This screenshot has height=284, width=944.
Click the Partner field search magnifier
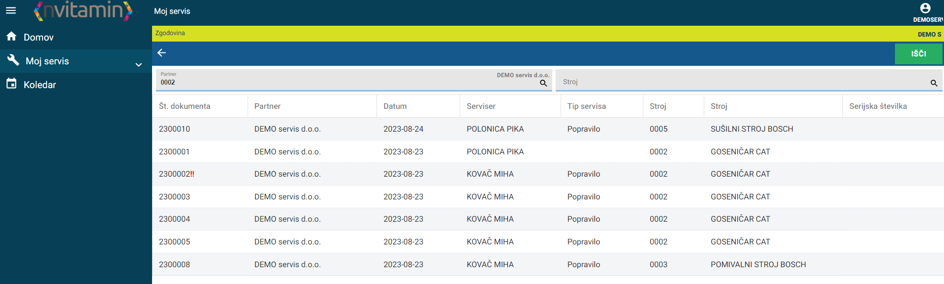[543, 83]
